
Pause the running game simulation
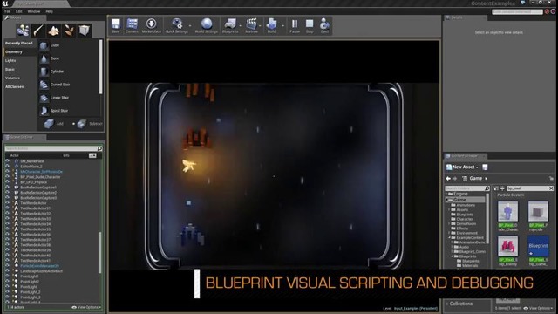pyautogui.click(x=295, y=25)
